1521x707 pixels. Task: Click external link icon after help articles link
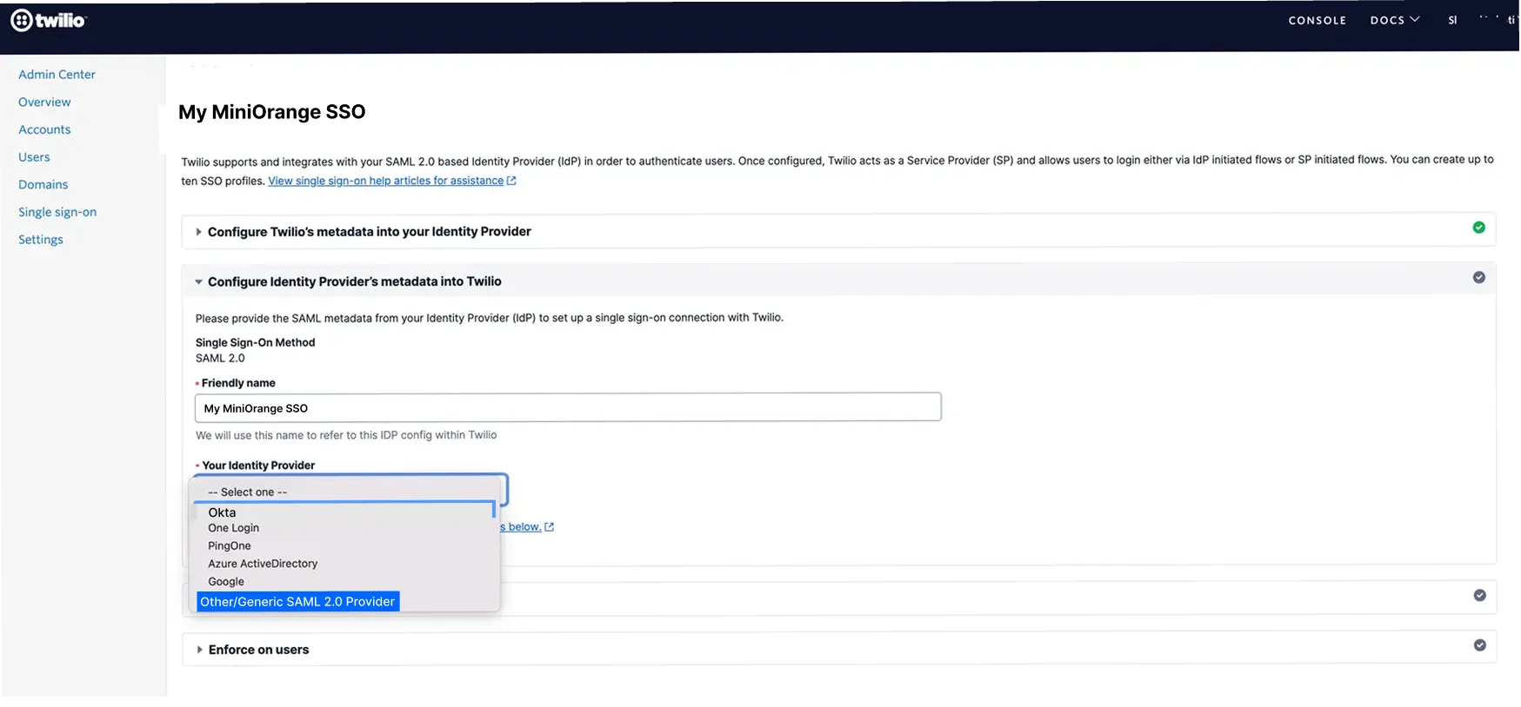511,181
